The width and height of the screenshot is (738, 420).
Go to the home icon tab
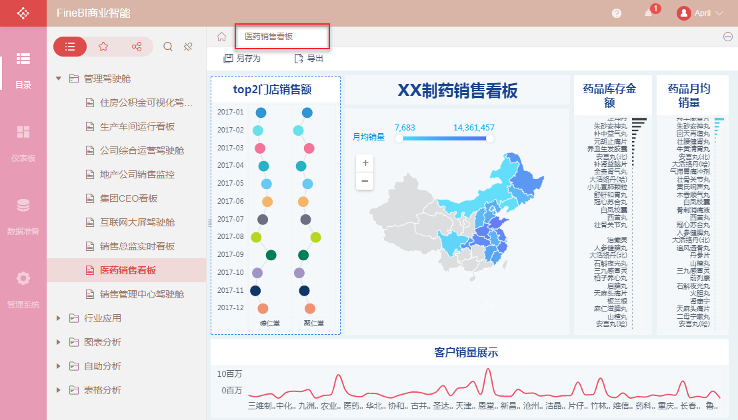pos(222,37)
